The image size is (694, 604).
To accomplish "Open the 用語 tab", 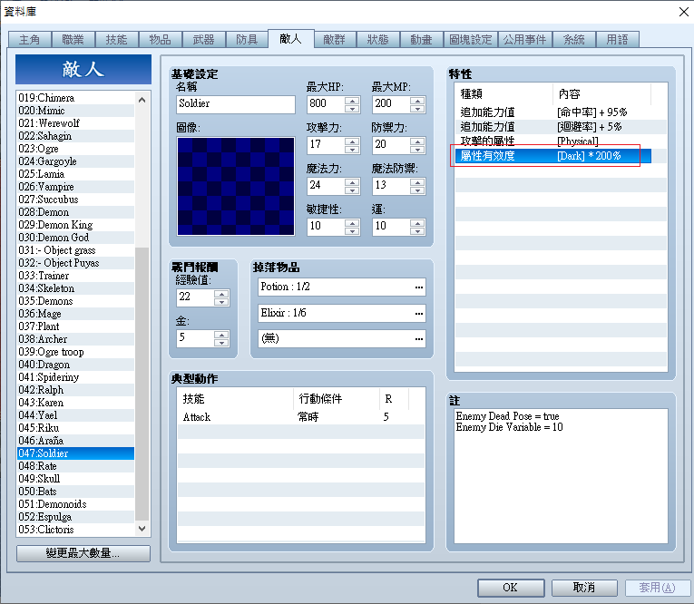I will coord(617,40).
